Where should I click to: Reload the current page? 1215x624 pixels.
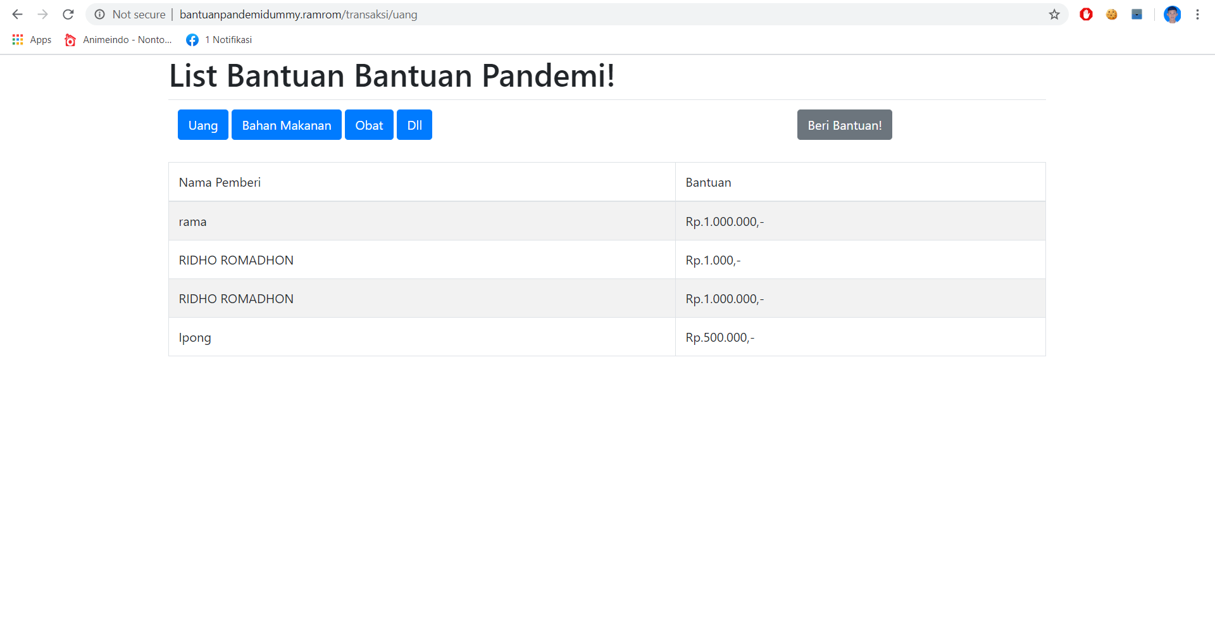[x=68, y=14]
